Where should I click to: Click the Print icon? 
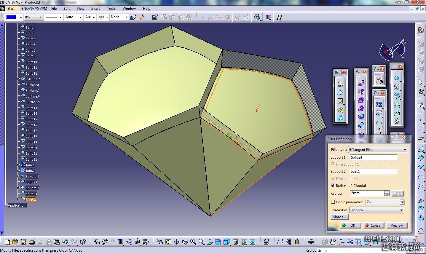[x=32, y=242]
